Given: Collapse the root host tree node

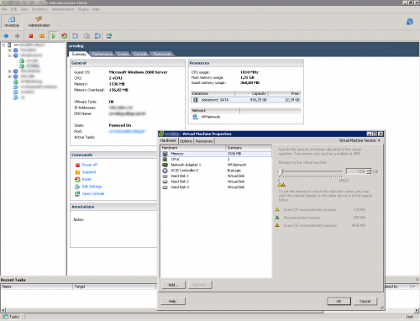Looking at the screenshot, I should coord(3,45).
